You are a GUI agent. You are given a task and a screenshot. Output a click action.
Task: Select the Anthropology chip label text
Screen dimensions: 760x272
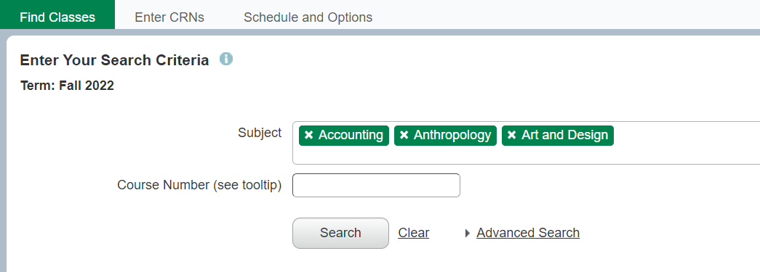(x=452, y=136)
